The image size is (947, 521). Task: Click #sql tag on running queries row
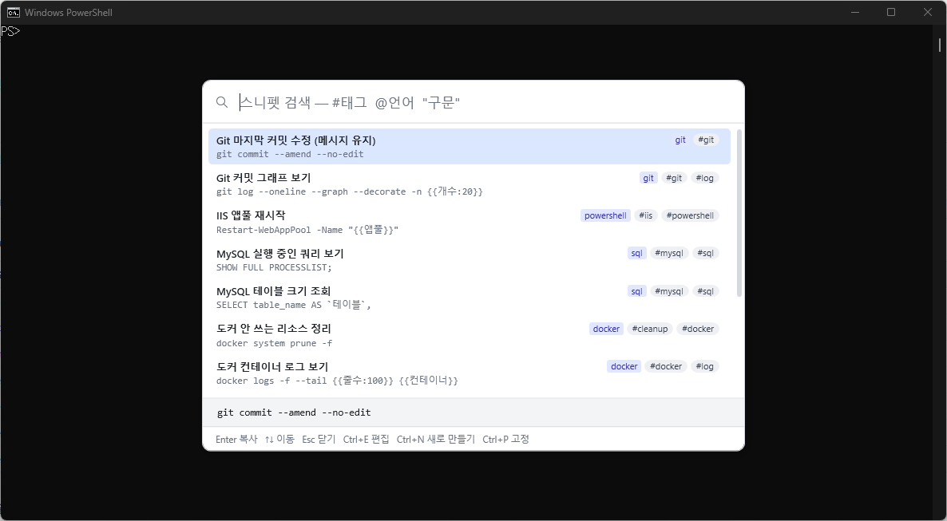(x=705, y=253)
